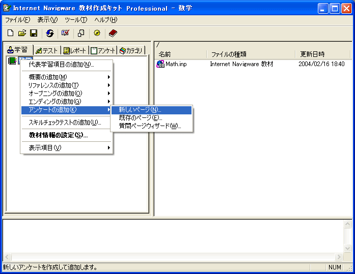Click the red book help icon
This screenshot has height=274, width=355.
(x=113, y=33)
